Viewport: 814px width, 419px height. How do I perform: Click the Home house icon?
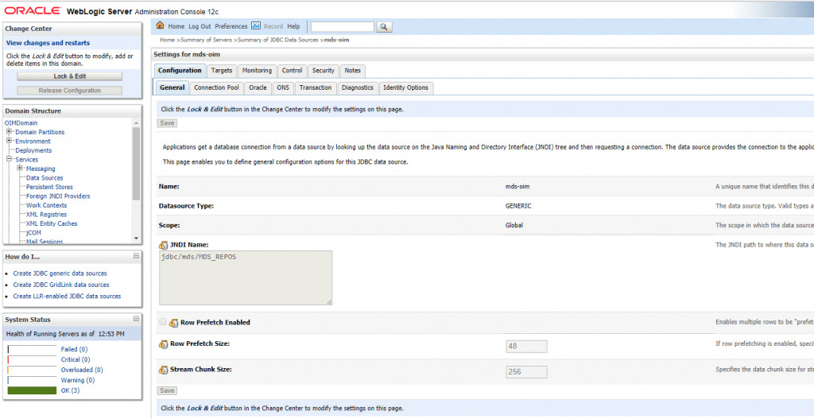[x=161, y=26]
